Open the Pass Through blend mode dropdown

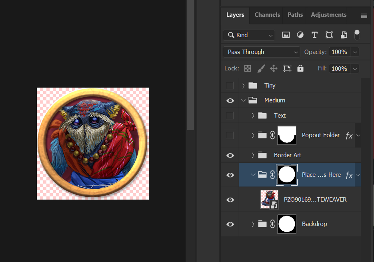[262, 52]
